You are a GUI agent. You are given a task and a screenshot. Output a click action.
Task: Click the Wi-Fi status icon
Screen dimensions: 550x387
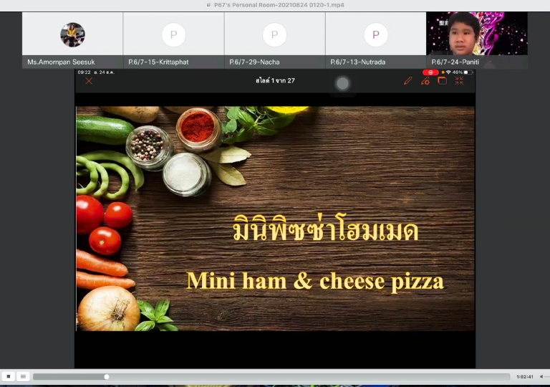(448, 72)
